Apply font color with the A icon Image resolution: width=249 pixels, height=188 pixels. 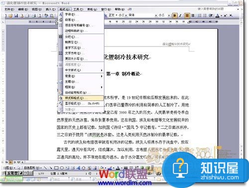(217, 15)
